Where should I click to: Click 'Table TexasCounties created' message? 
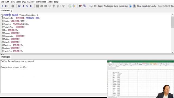(17, 61)
